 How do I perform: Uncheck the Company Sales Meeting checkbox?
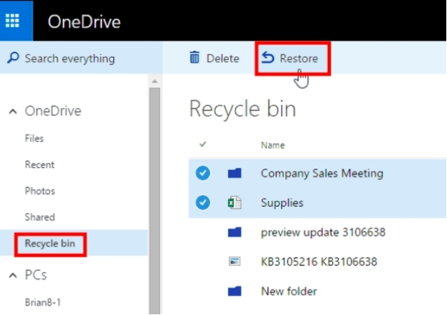point(203,173)
